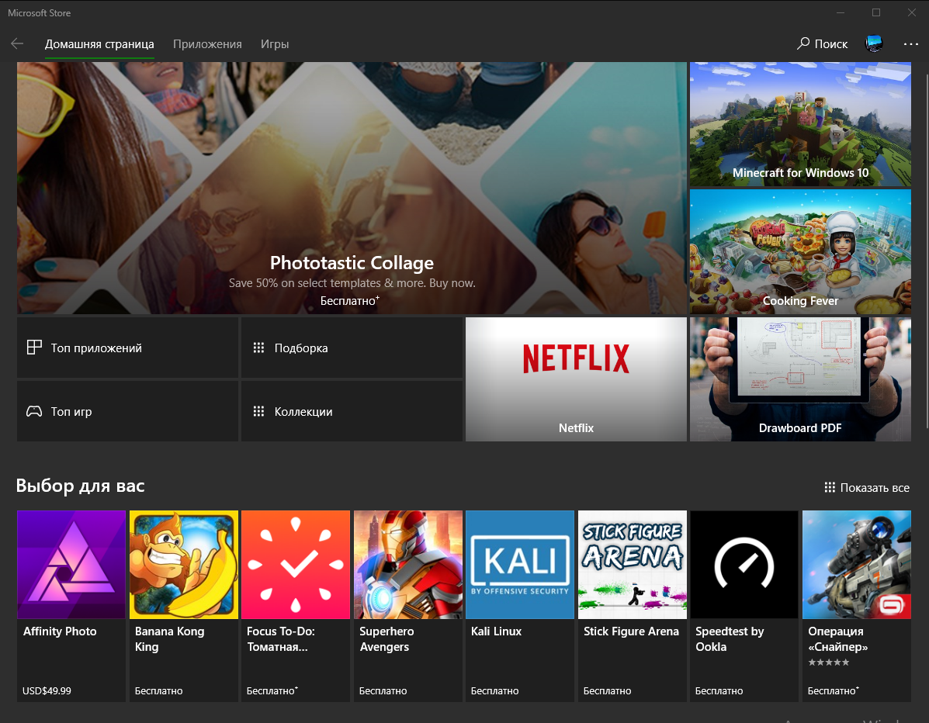Open the three-dot more options menu
Viewport: 929px width, 723px height.
(910, 43)
